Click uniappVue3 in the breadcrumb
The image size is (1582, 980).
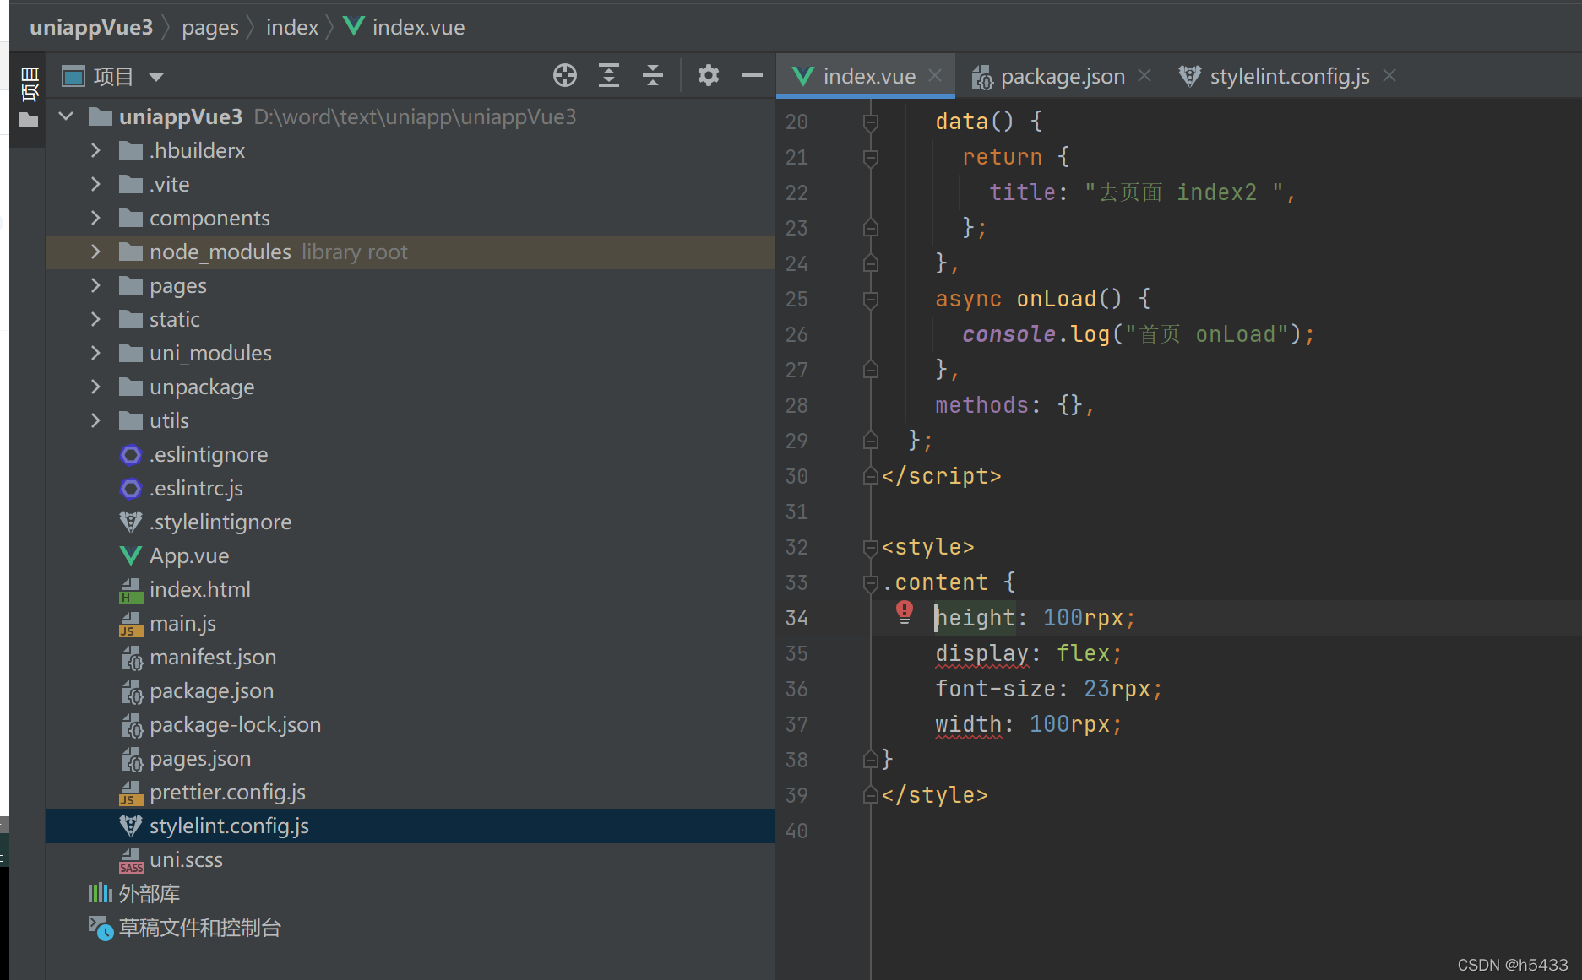tap(91, 27)
